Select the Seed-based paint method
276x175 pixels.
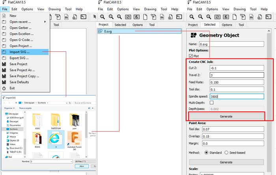pos(226,152)
